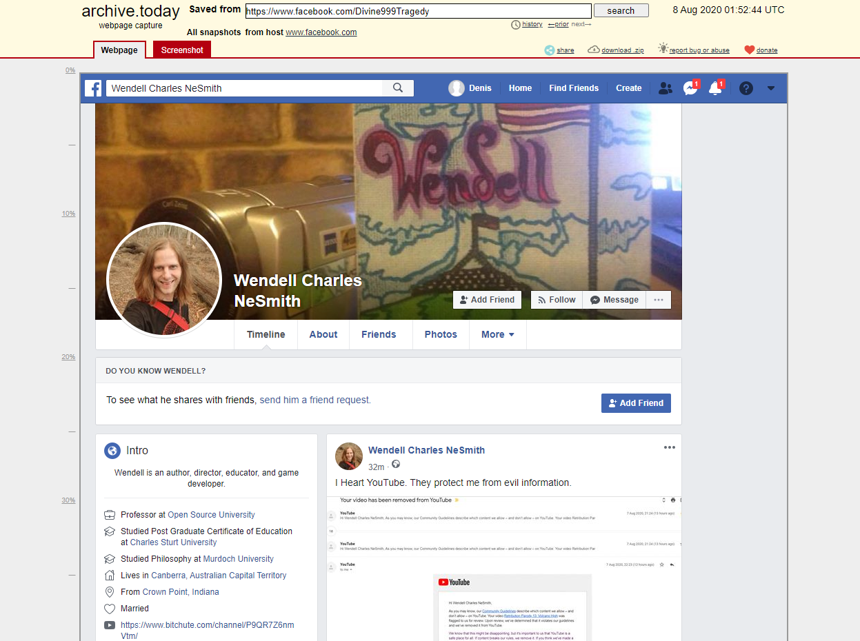Open the post options three-dot menu
This screenshot has height=641, width=860.
click(x=670, y=447)
